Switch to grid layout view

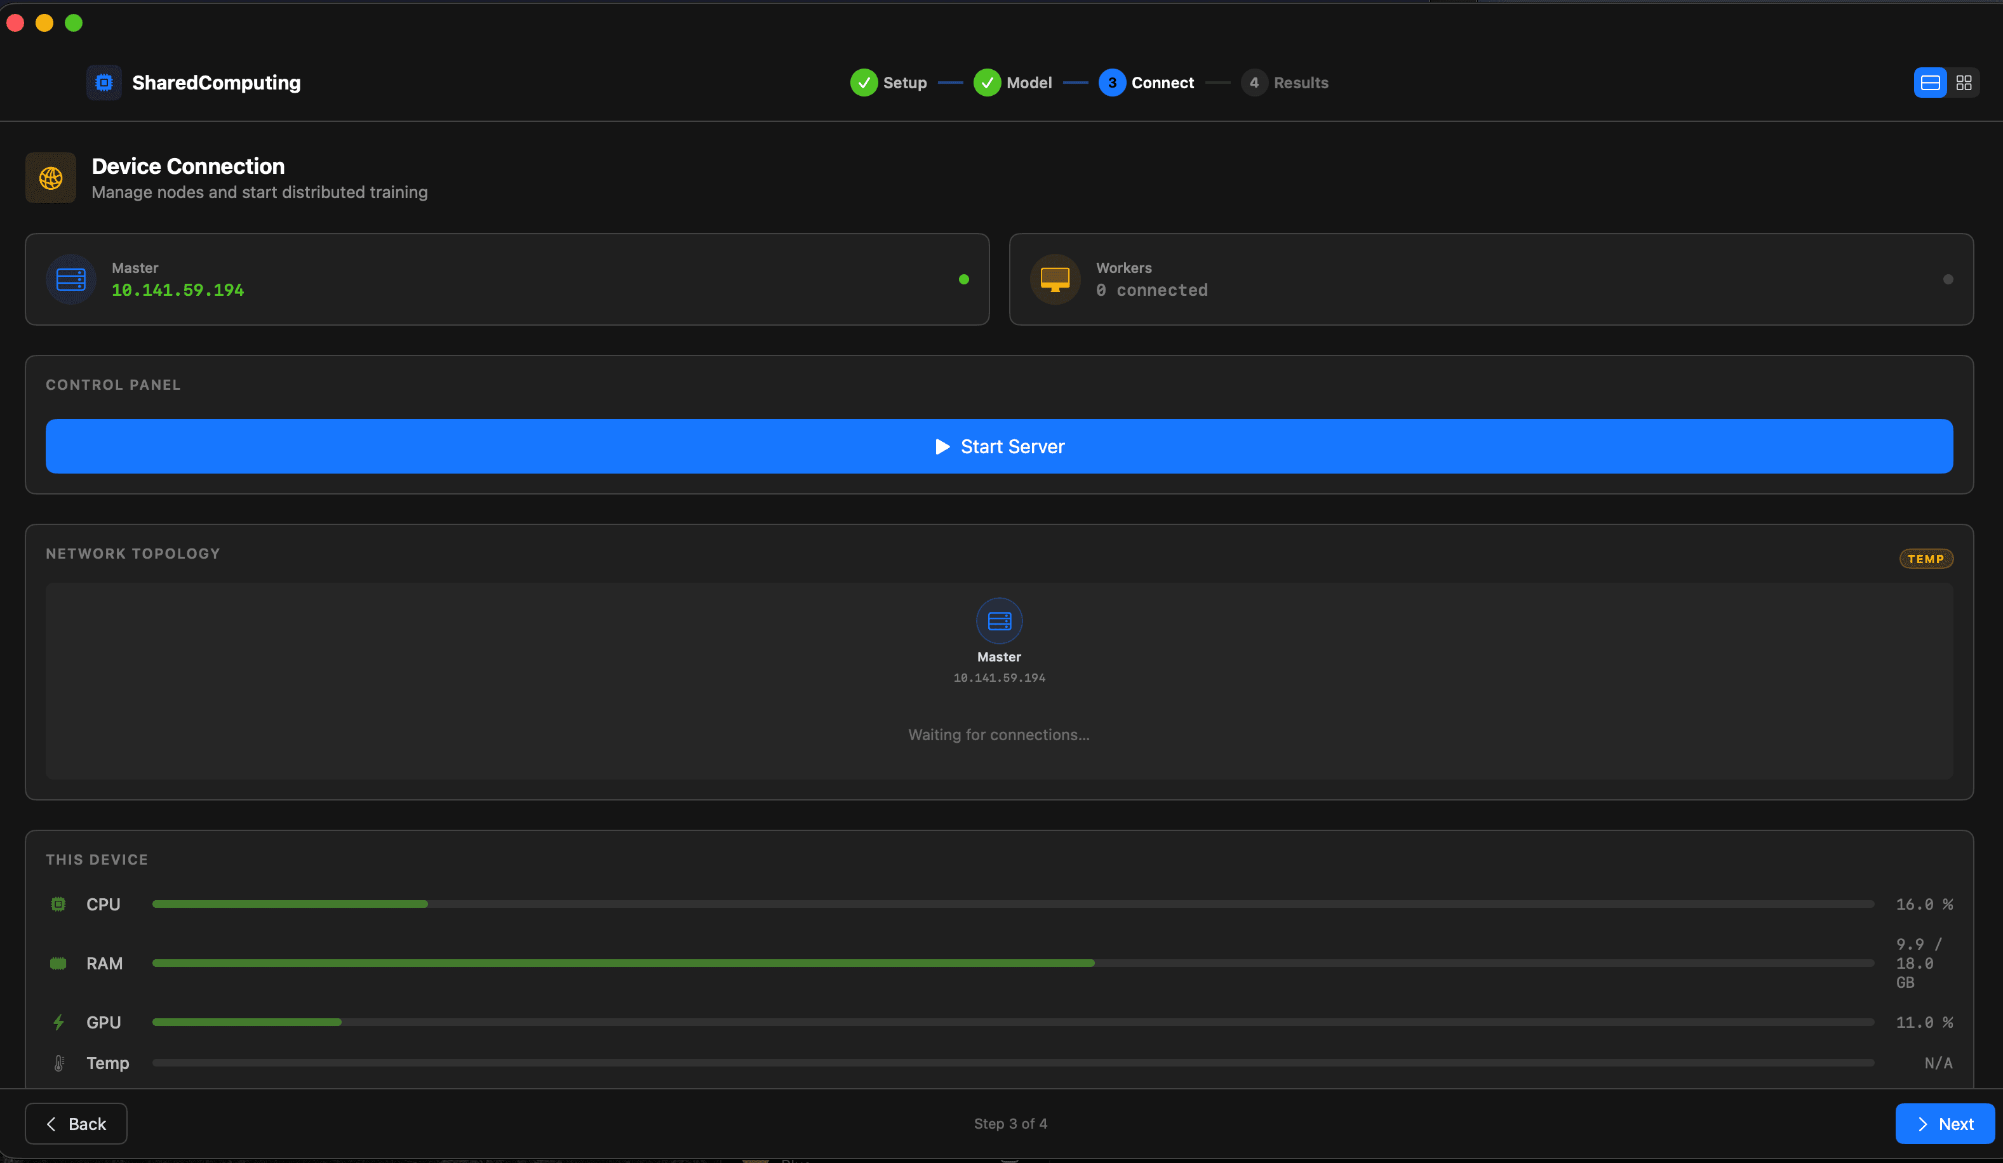coord(1964,83)
